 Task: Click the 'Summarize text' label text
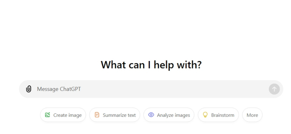119,115
